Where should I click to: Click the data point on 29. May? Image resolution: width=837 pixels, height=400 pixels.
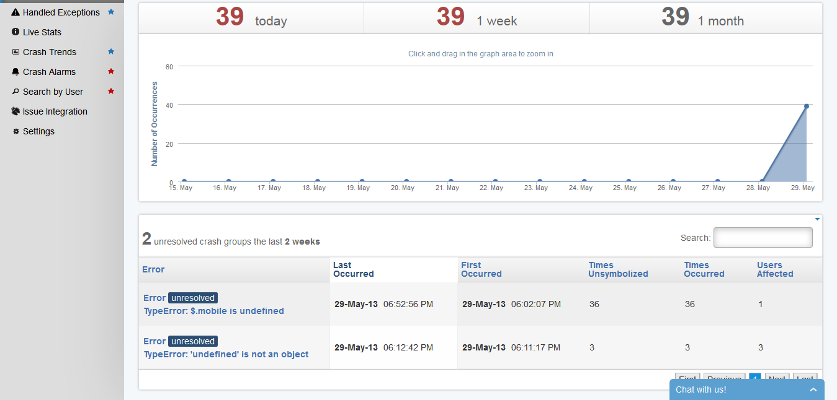(807, 107)
